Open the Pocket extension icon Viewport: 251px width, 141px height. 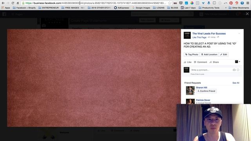pyautogui.click(x=181, y=3)
